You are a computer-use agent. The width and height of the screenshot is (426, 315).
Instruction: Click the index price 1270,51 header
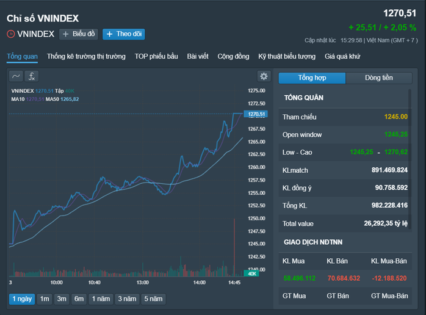click(400, 13)
